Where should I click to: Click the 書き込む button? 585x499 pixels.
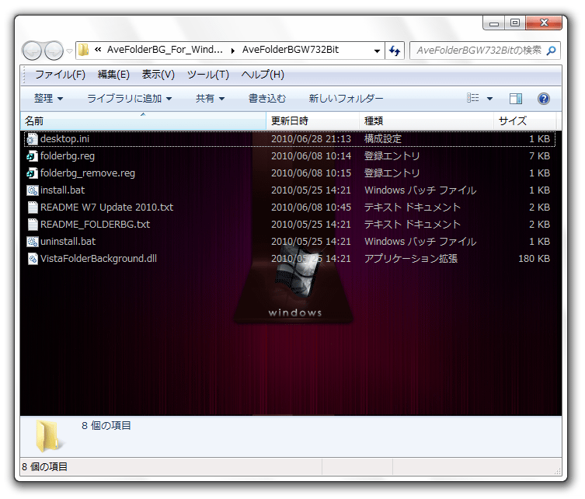(267, 99)
